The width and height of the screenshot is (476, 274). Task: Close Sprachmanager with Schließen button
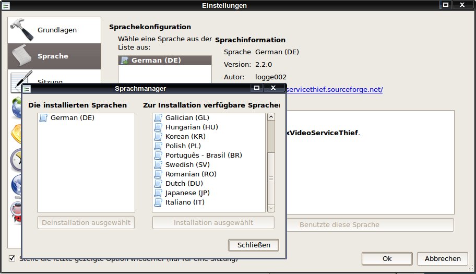[x=254, y=245]
